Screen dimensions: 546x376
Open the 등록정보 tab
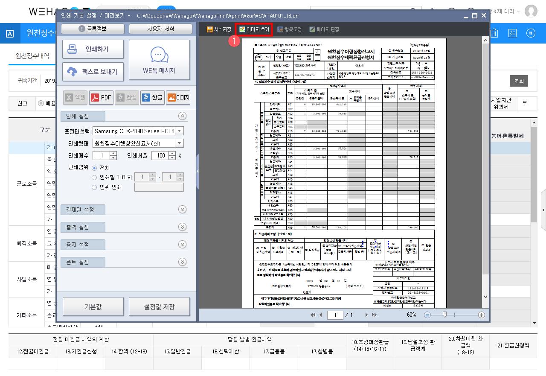(93, 29)
